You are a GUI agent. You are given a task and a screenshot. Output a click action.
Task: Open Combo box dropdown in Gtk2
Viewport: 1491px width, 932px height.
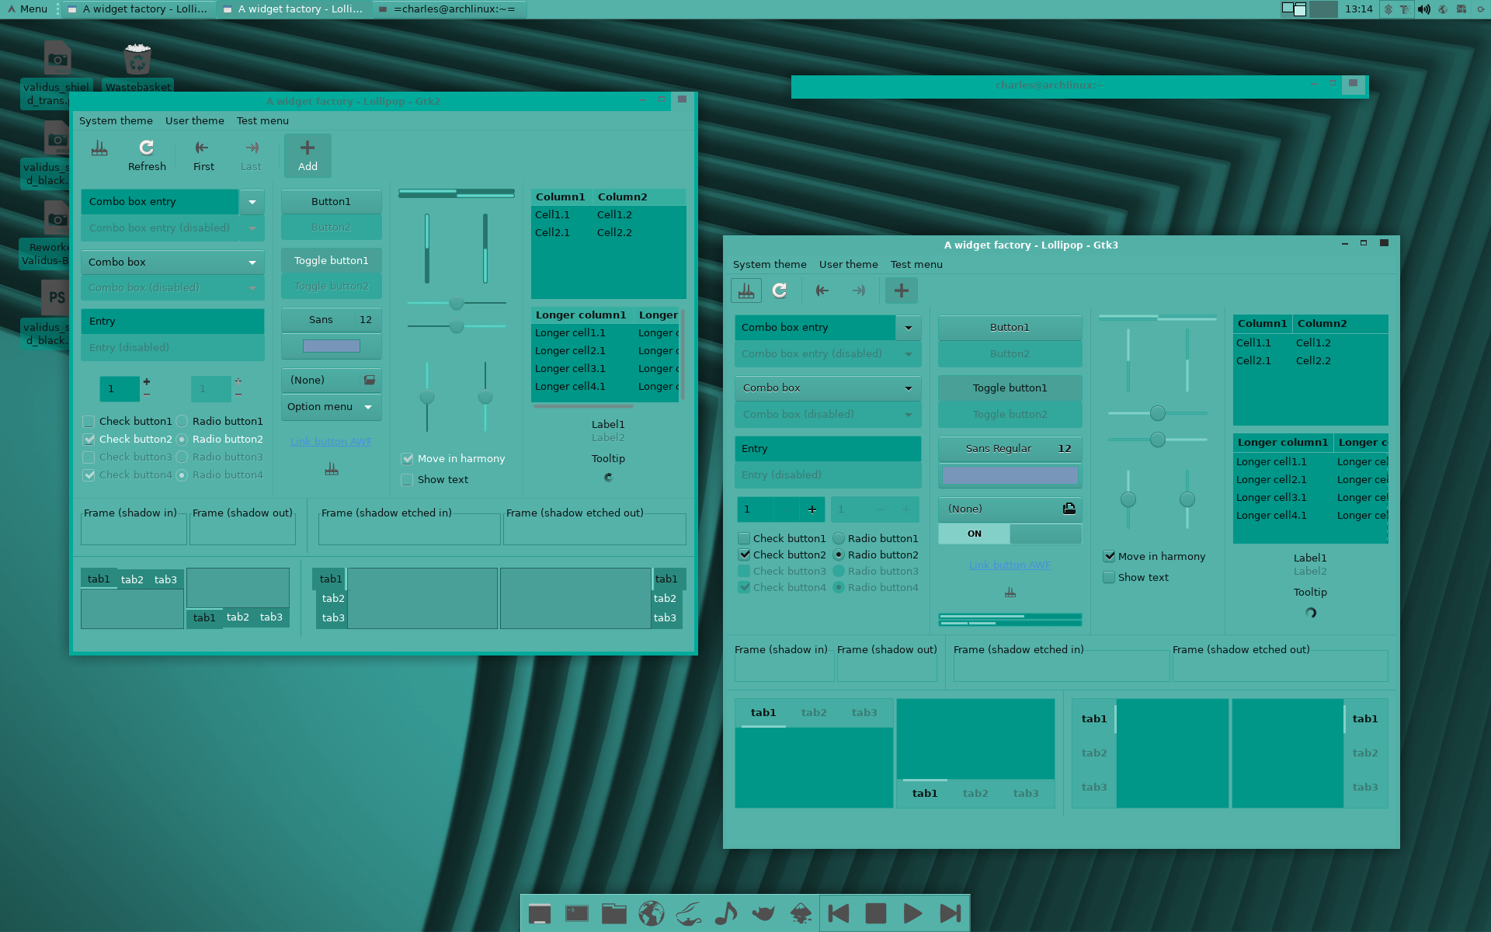pos(172,262)
